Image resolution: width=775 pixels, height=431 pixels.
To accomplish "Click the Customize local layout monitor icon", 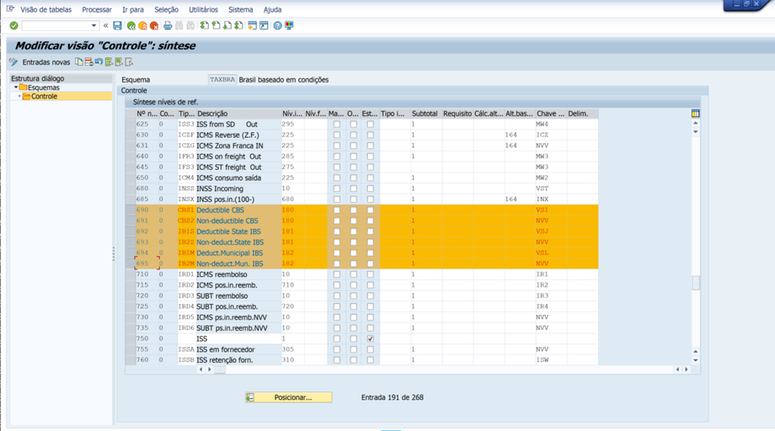I will pos(290,26).
